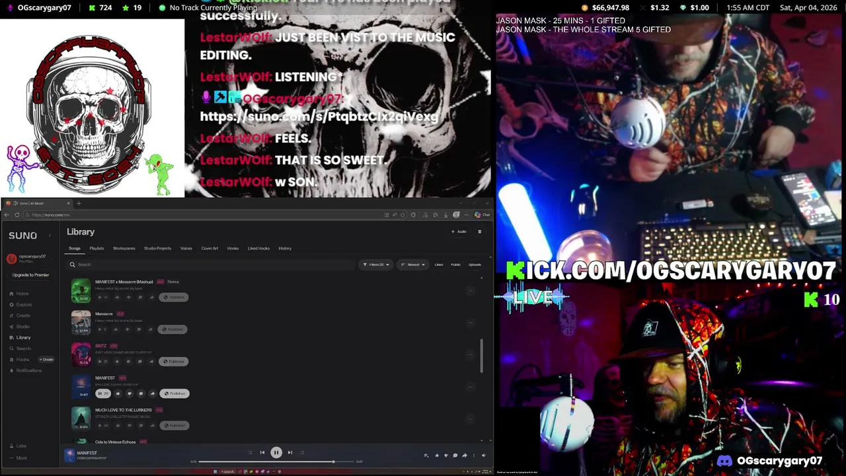Screen dimensions: 846x476
Task: Open comments from the player bar
Action: coord(455,456)
